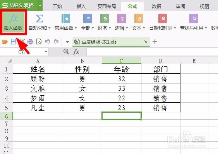Click the cell containing 凡尘

38,108
